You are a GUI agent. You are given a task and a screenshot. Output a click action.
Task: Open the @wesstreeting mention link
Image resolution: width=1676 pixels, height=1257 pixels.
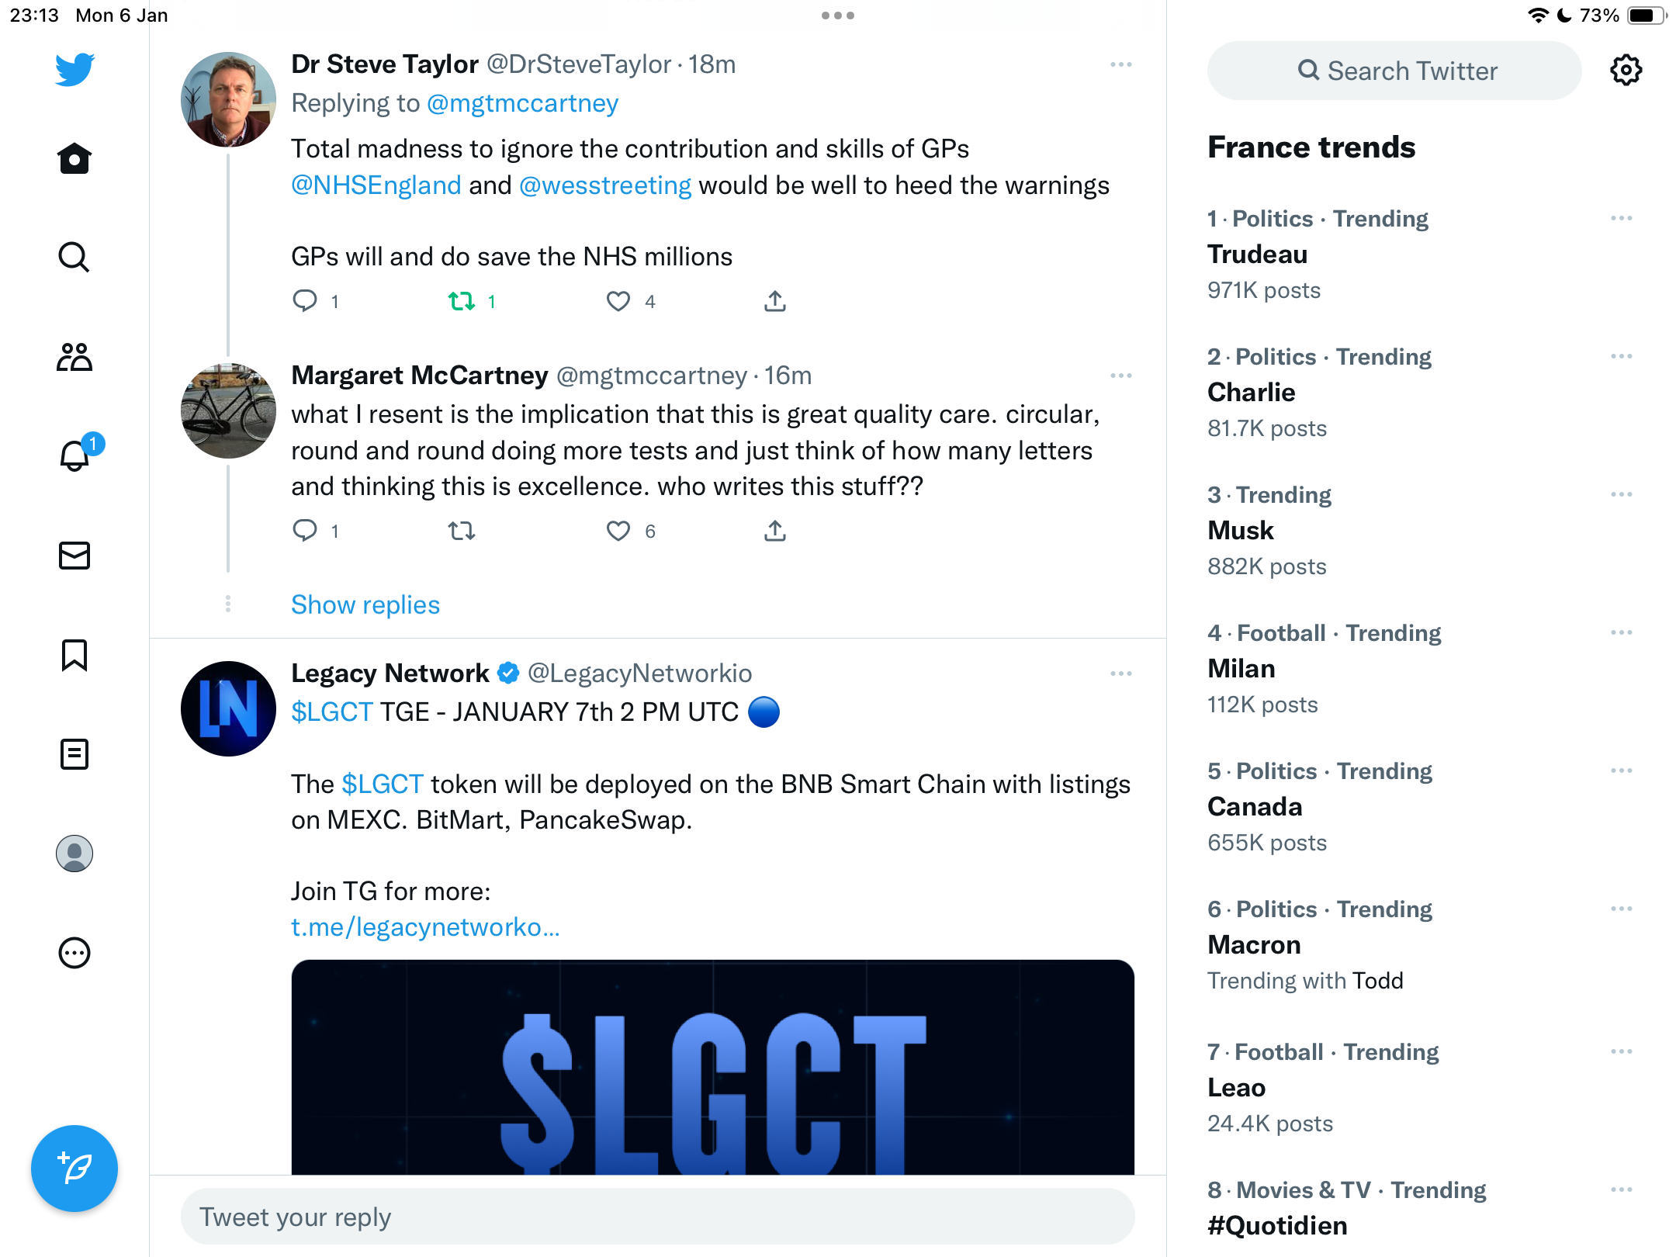pyautogui.click(x=605, y=185)
